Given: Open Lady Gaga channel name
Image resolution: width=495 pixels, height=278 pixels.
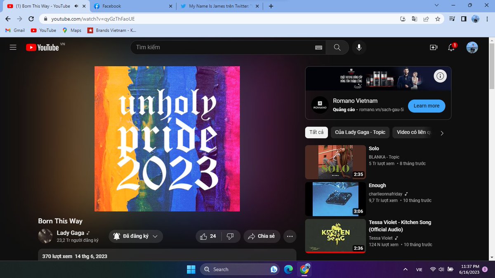Looking at the screenshot, I should pyautogui.click(x=71, y=233).
